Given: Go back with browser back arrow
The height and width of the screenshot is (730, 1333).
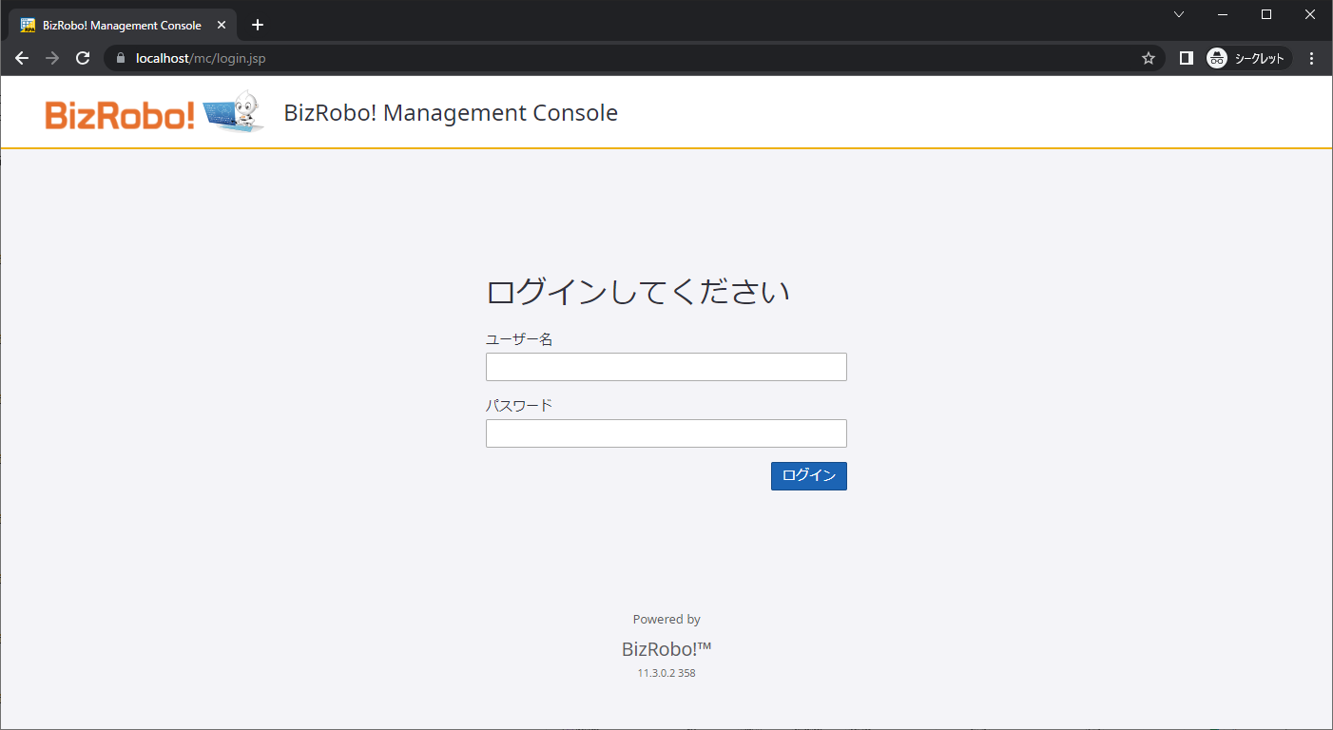Looking at the screenshot, I should [x=22, y=58].
